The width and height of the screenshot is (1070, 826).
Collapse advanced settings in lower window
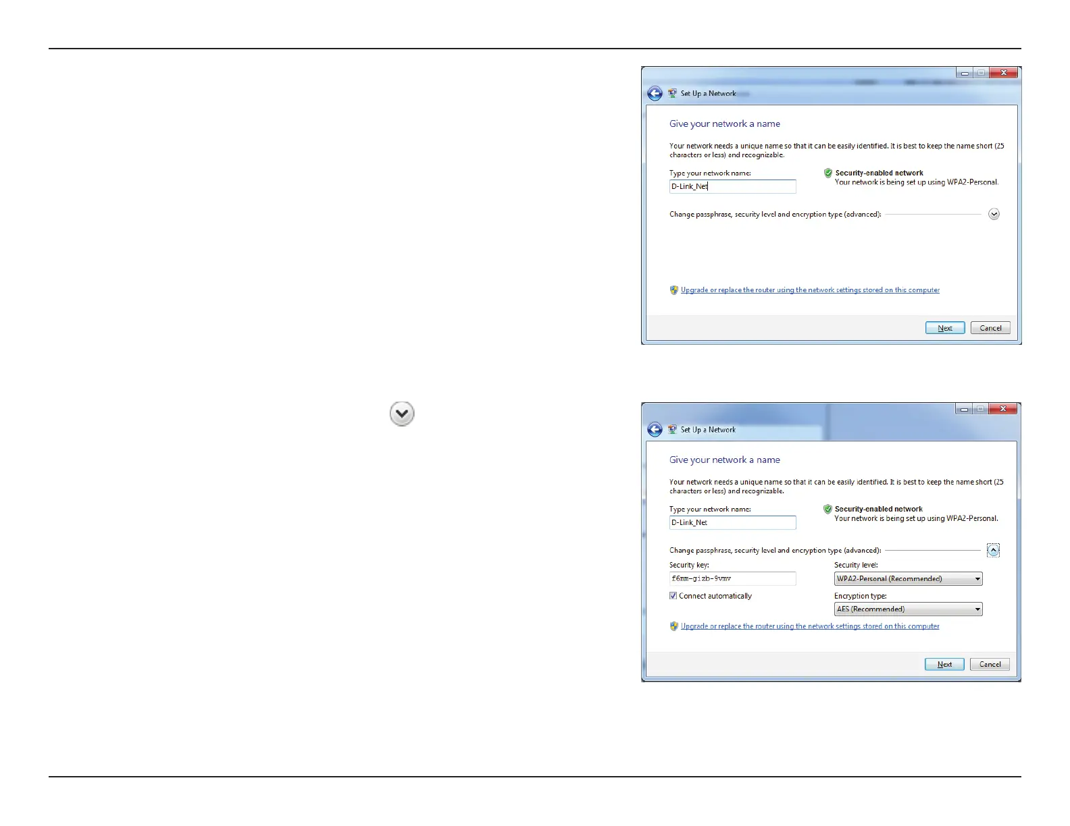pyautogui.click(x=993, y=551)
